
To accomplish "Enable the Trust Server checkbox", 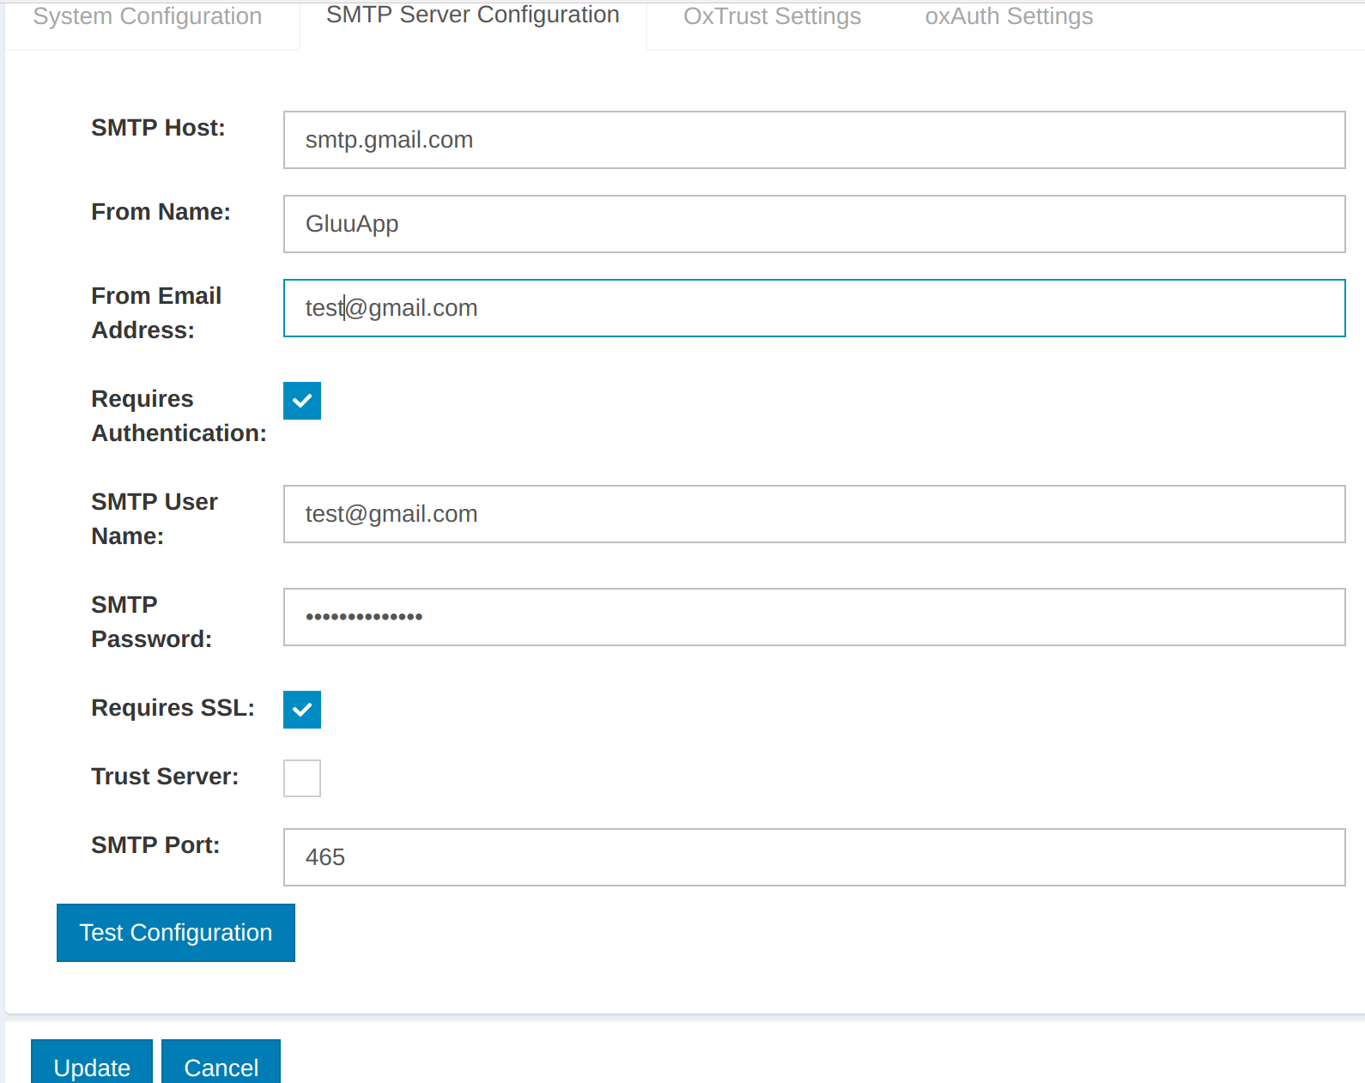I will (x=302, y=778).
